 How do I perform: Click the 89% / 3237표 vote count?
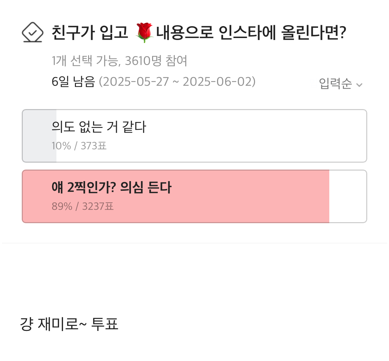pos(82,206)
